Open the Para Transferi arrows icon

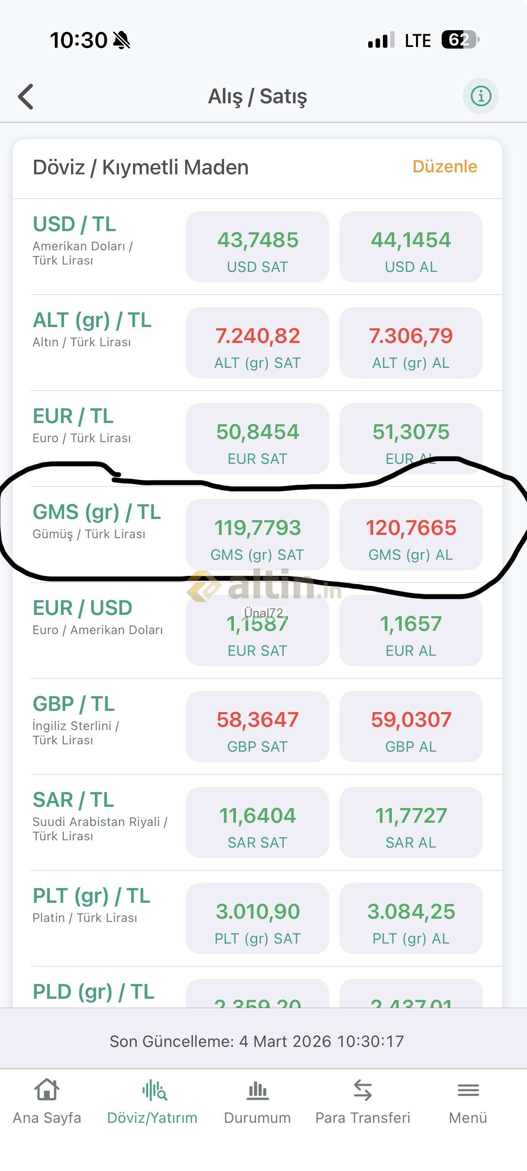[362, 1090]
